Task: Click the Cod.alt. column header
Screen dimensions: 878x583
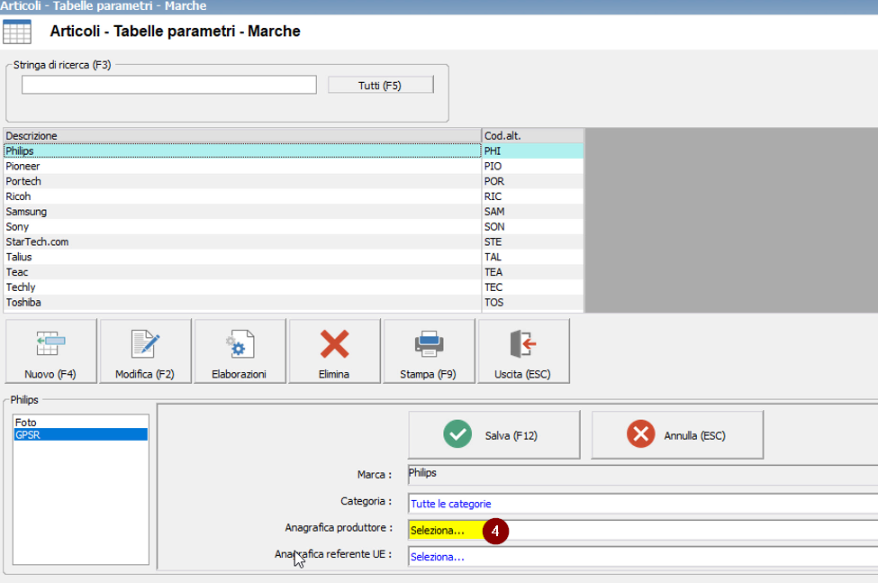Action: [x=532, y=135]
